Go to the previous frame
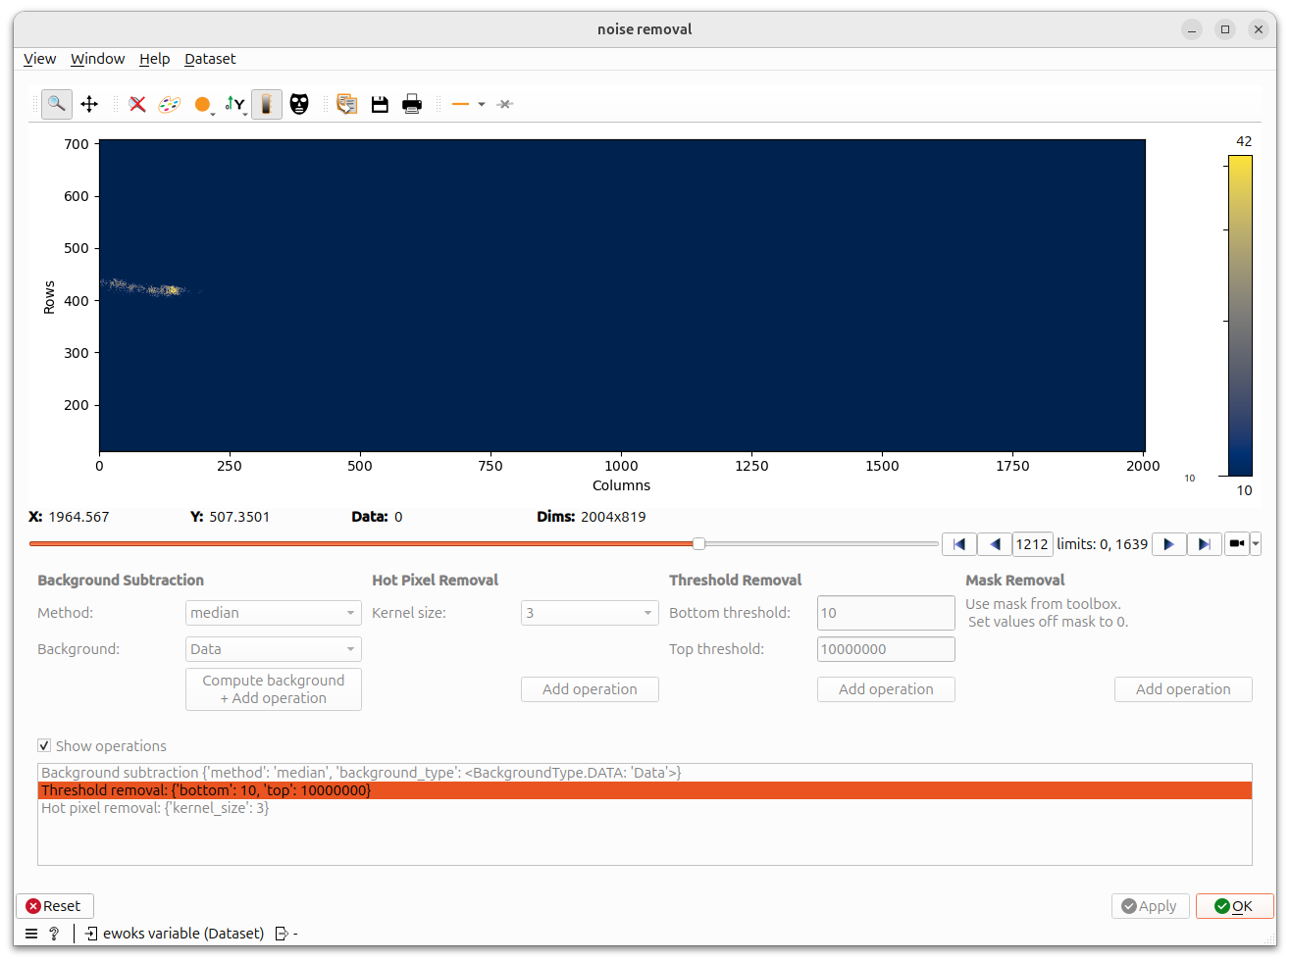Image resolution: width=1290 pixels, height=962 pixels. (995, 544)
